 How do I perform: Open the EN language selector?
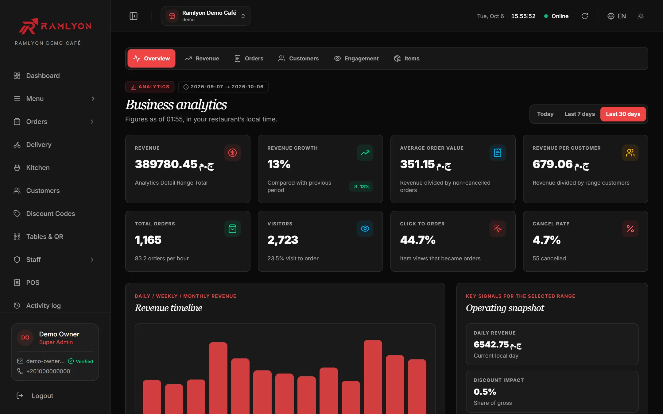click(x=617, y=16)
